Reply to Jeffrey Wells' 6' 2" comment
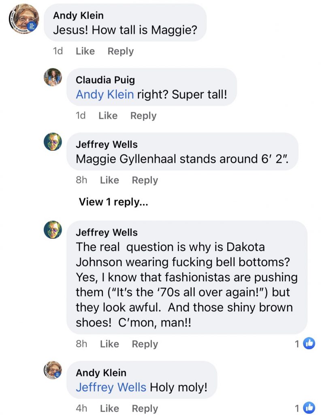This screenshot has width=324, height=415. tap(145, 180)
